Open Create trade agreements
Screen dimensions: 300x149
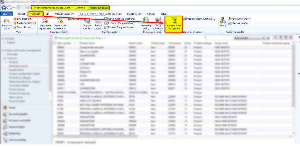click(60, 23)
